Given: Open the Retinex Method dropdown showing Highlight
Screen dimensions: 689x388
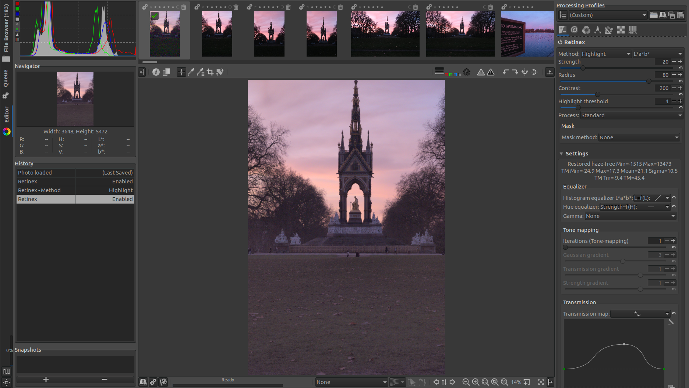Looking at the screenshot, I should point(606,54).
